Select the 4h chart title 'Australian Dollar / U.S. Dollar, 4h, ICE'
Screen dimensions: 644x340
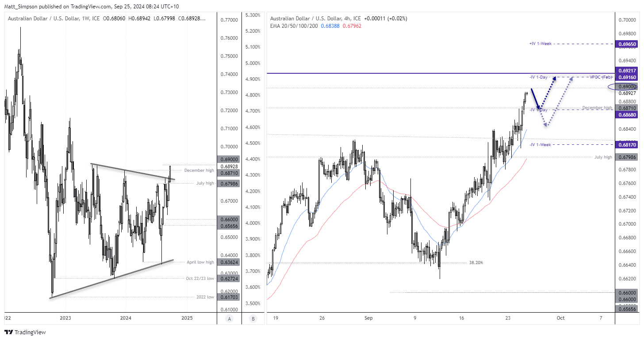tap(314, 19)
